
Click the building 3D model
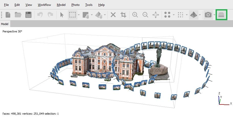pyautogui.click(x=108, y=62)
